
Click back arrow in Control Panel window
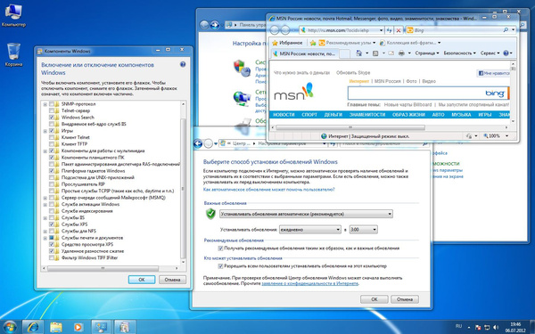[x=204, y=25]
